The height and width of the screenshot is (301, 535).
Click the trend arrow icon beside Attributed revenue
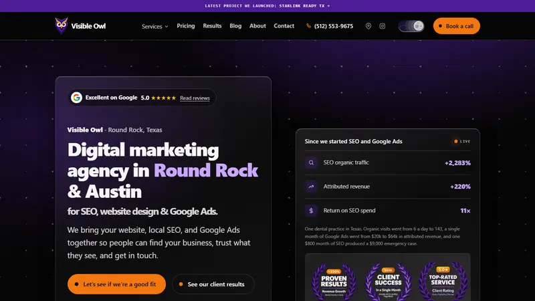click(311, 187)
